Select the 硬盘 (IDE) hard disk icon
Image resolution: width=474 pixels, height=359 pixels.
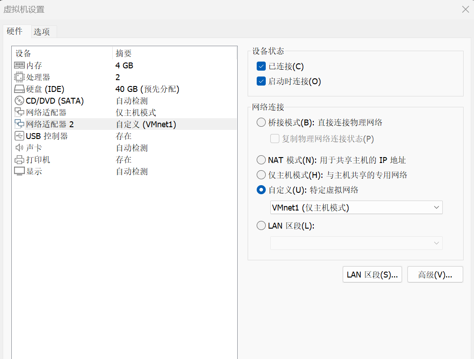(x=19, y=89)
